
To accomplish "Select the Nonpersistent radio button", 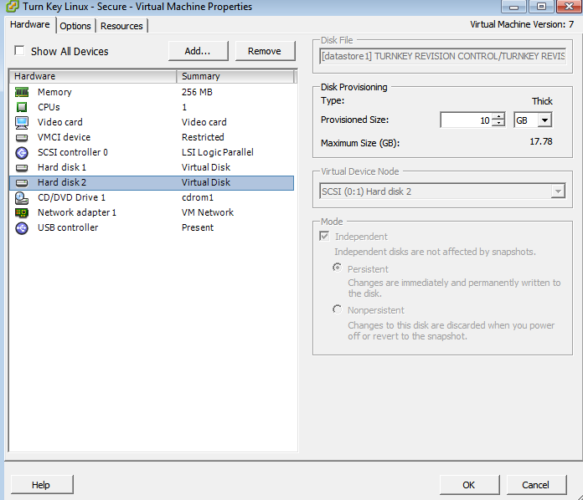I will 338,309.
